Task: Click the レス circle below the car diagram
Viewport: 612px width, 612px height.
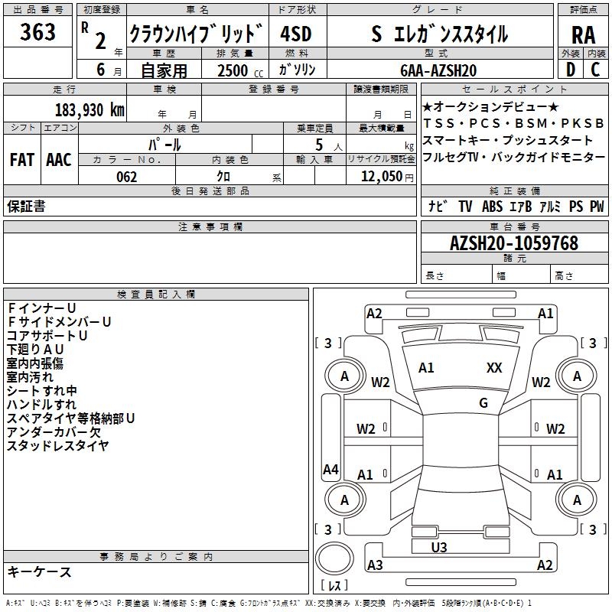Action: point(334,586)
